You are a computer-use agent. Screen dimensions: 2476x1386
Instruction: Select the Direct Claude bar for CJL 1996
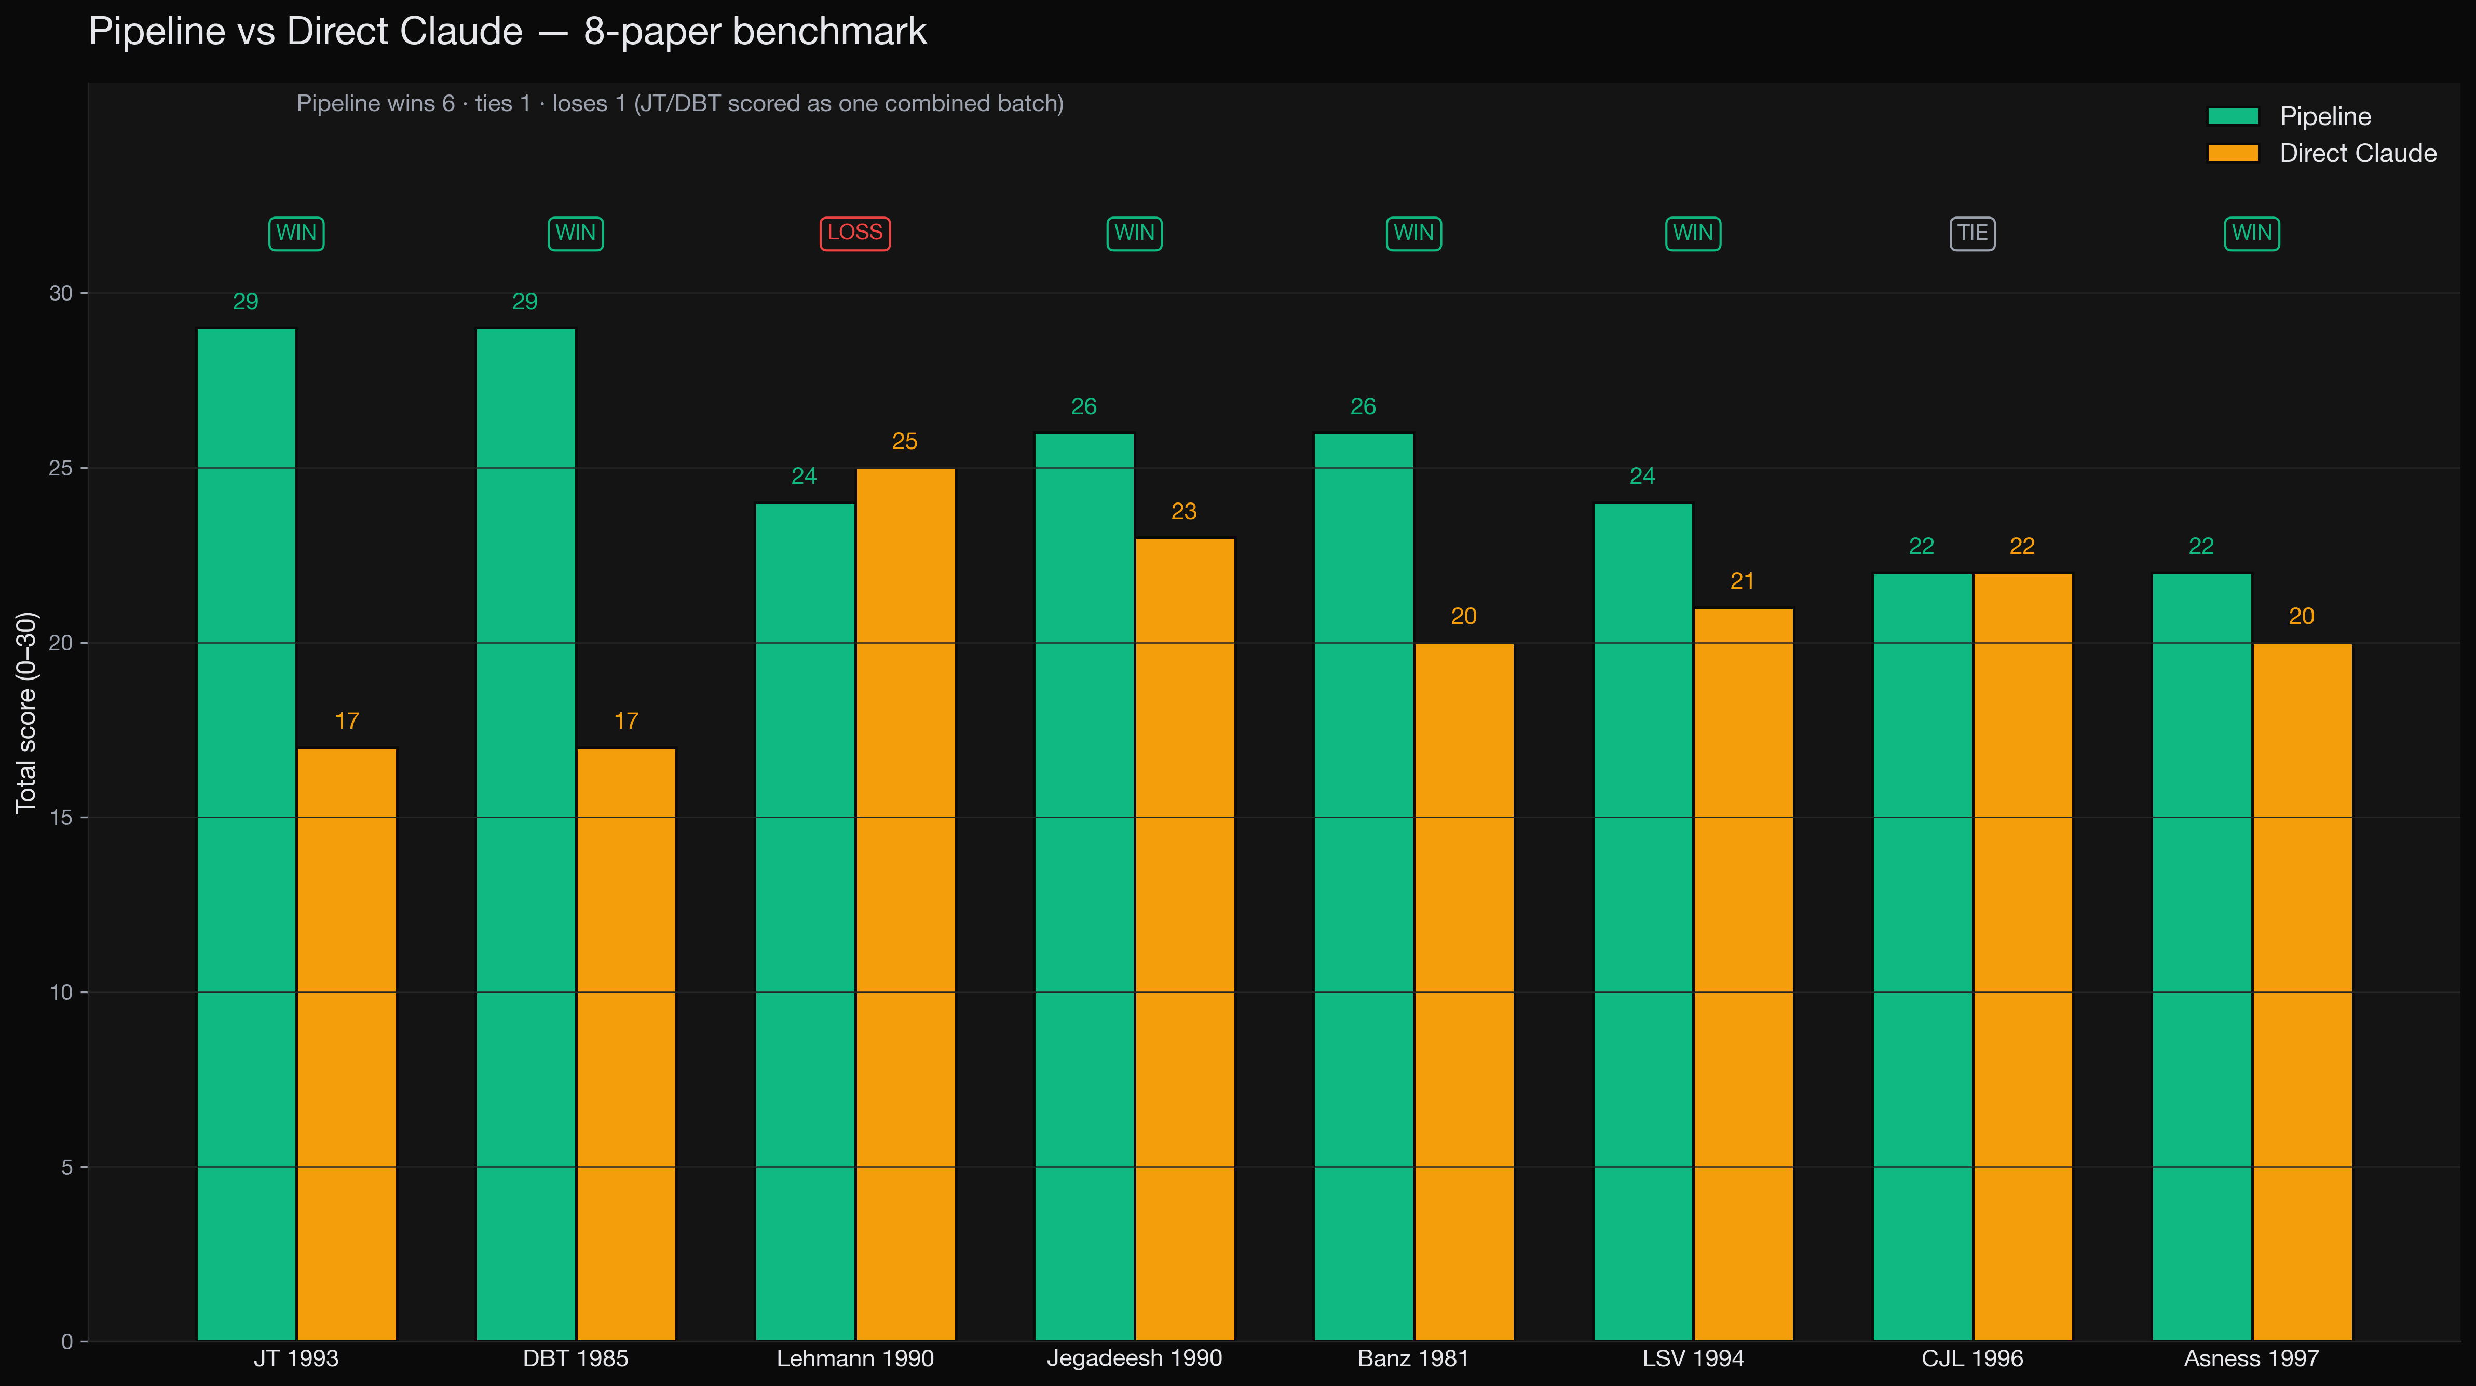point(2022,961)
